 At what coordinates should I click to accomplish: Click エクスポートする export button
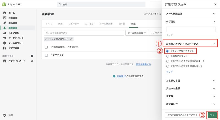point(153,14)
